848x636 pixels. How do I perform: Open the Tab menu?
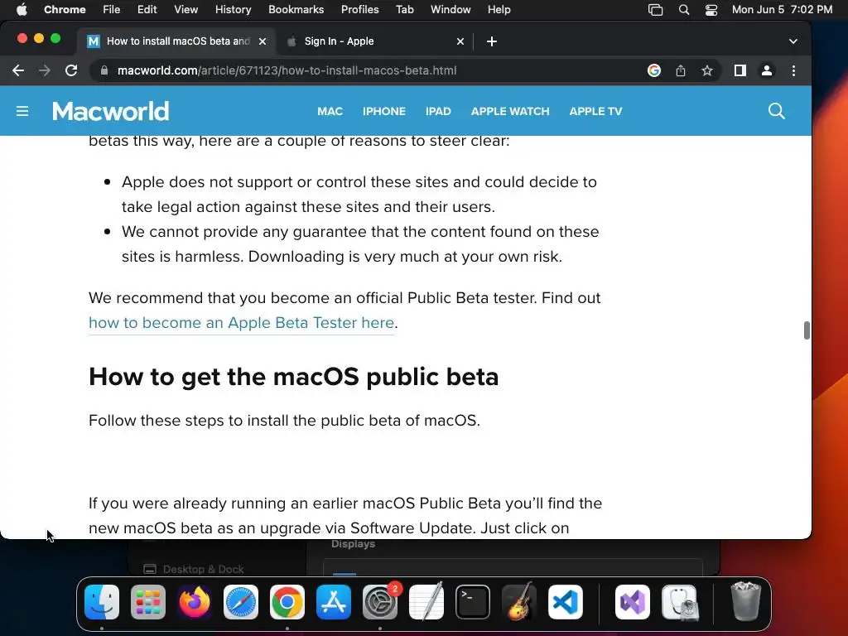(404, 10)
